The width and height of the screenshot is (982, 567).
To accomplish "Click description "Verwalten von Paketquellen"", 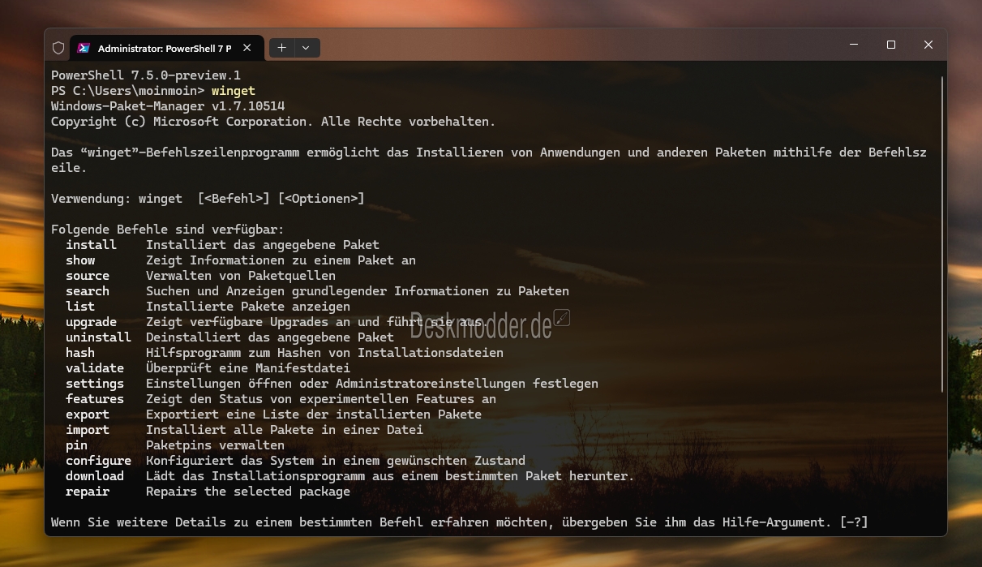I will click(241, 276).
